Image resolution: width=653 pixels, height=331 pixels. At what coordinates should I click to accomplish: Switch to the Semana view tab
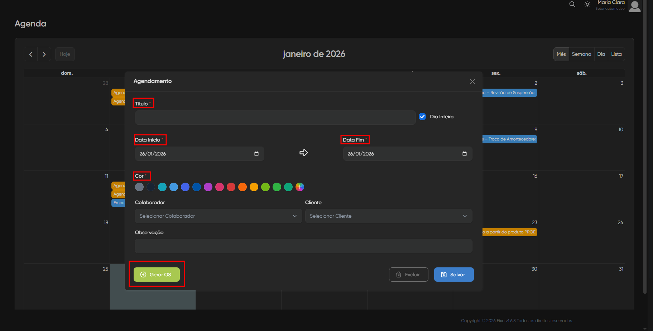[x=581, y=54]
